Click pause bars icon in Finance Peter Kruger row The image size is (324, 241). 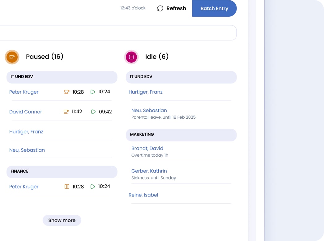coord(67,187)
